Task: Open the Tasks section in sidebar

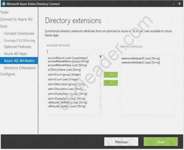Action: [4, 12]
